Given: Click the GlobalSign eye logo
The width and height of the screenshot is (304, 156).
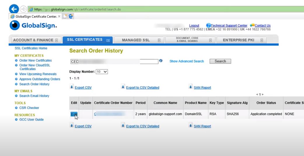Looking at the screenshot, I should pos(15,25).
